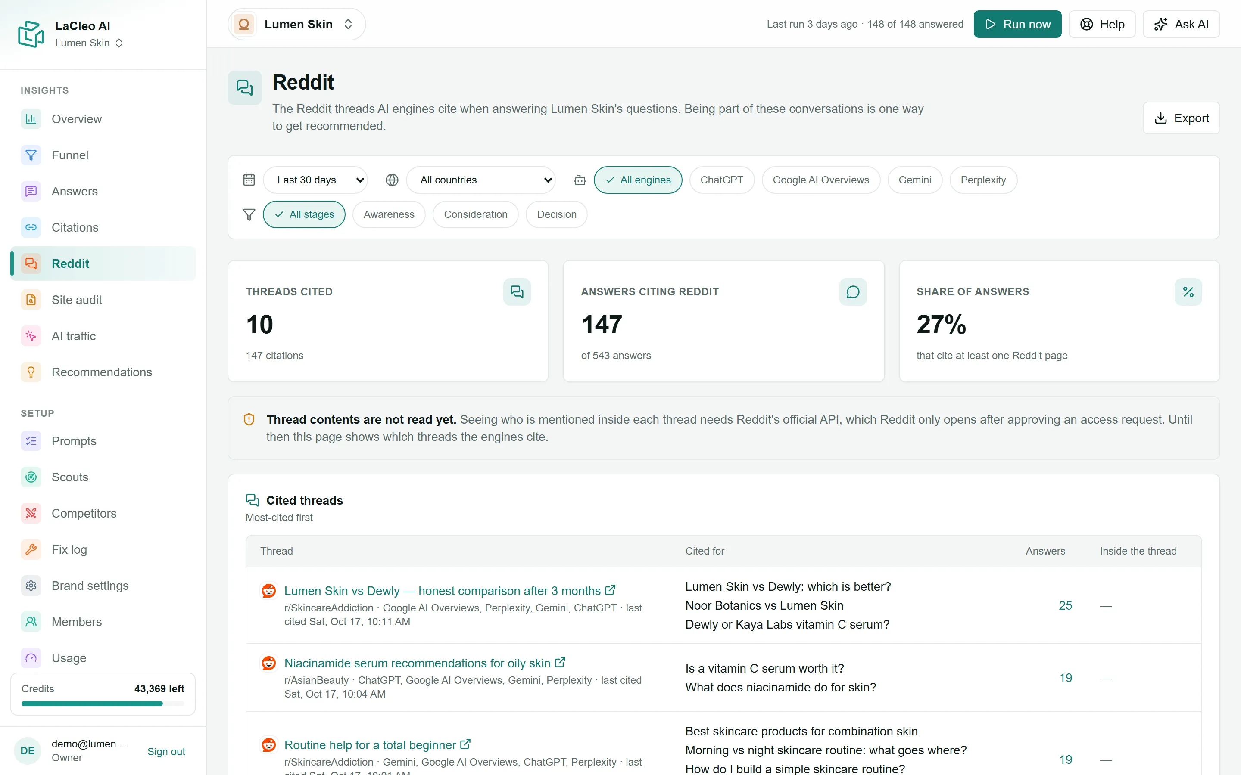The width and height of the screenshot is (1241, 775).
Task: Open the Ask AI button
Action: [1181, 24]
